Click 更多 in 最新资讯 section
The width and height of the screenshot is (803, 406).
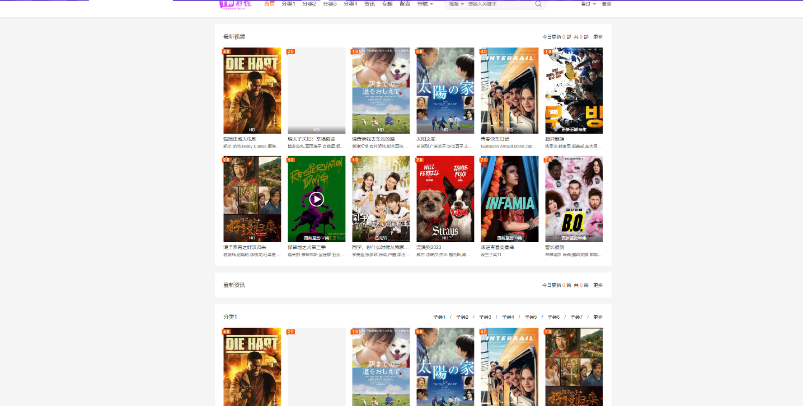[x=598, y=285]
